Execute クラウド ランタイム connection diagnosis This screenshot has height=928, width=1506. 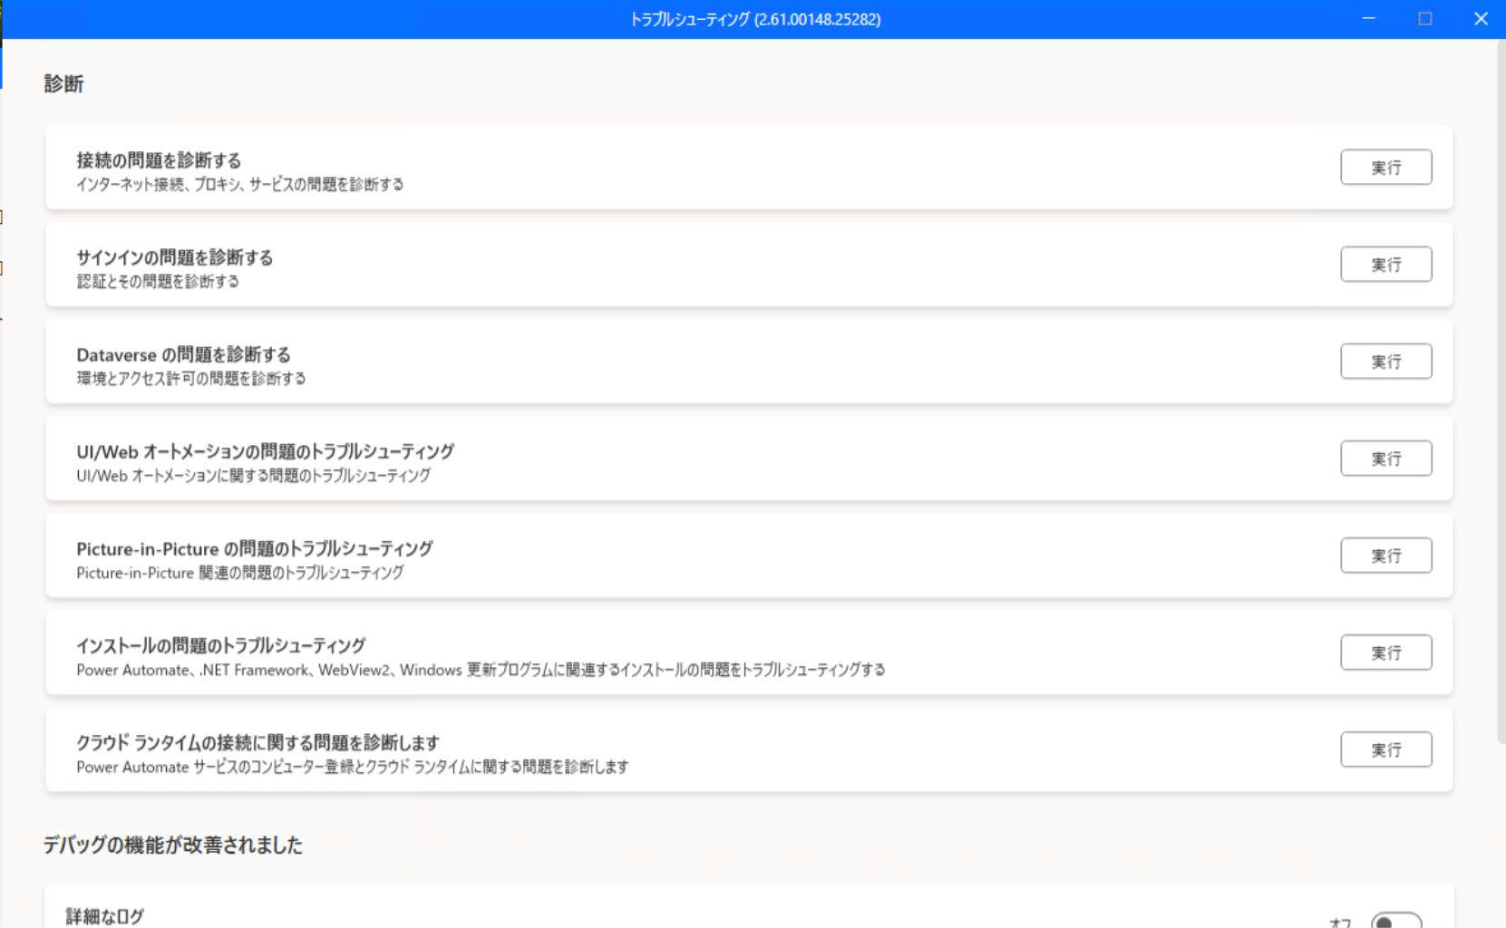click(1385, 749)
